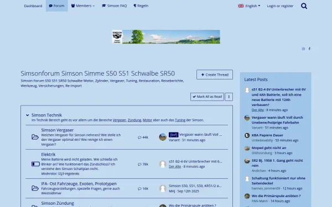Select the Forum tab
Viewport: 332px width, 207px height.
[56, 6]
